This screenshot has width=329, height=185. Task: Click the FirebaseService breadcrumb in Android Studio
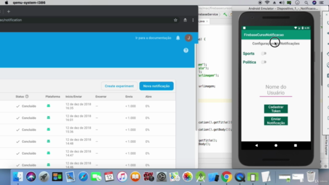(x=208, y=14)
